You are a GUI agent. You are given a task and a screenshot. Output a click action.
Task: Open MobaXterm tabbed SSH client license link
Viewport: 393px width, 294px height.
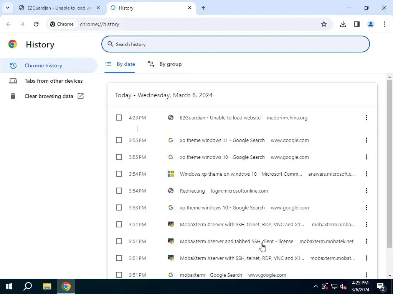[x=236, y=242]
